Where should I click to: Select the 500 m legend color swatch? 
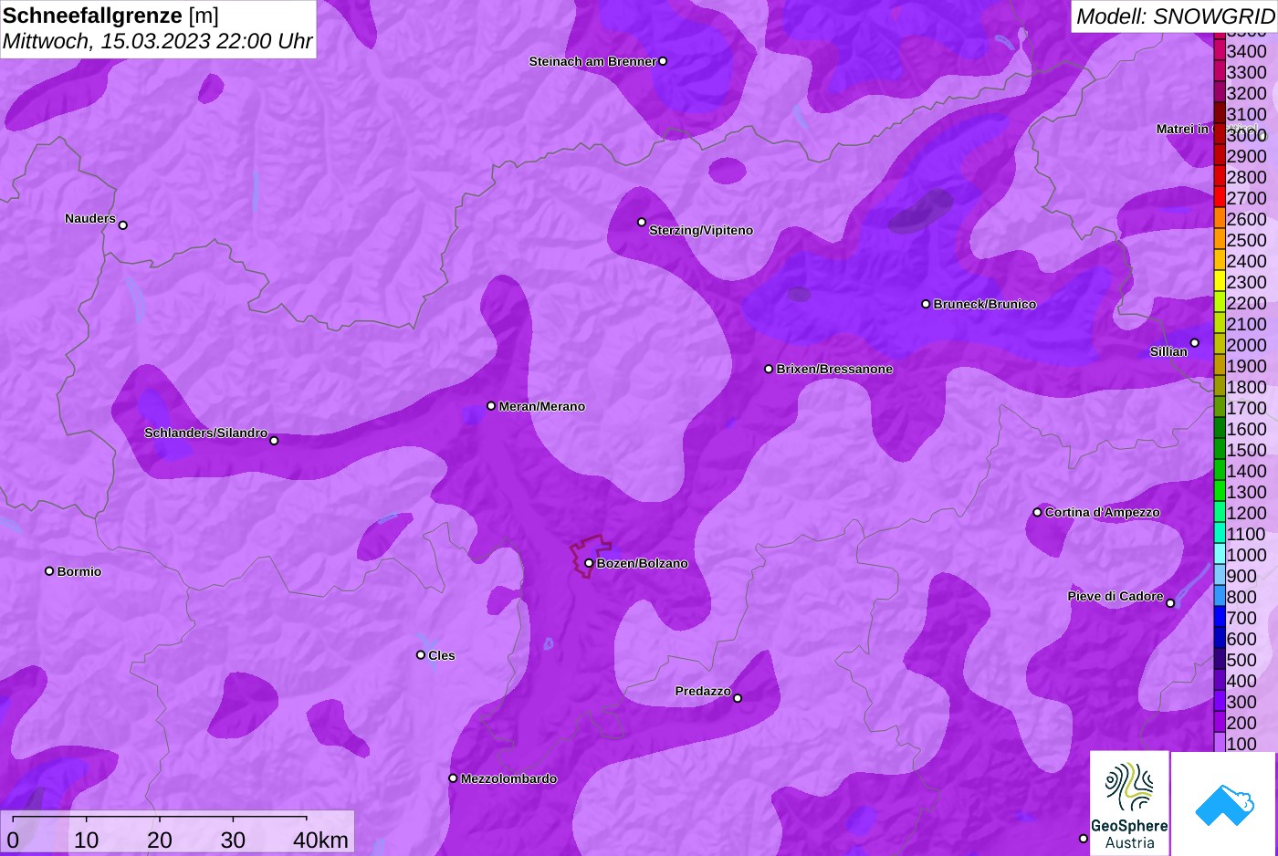pos(1220,659)
